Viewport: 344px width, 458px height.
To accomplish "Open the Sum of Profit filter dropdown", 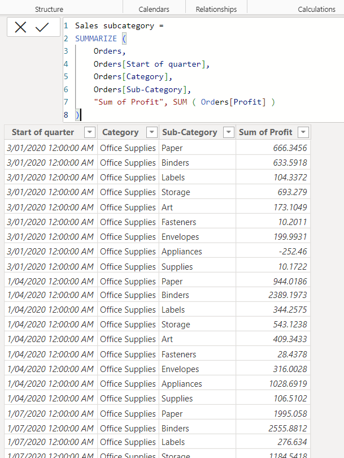I will (x=303, y=132).
